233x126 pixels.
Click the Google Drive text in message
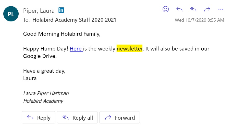(x=40, y=56)
